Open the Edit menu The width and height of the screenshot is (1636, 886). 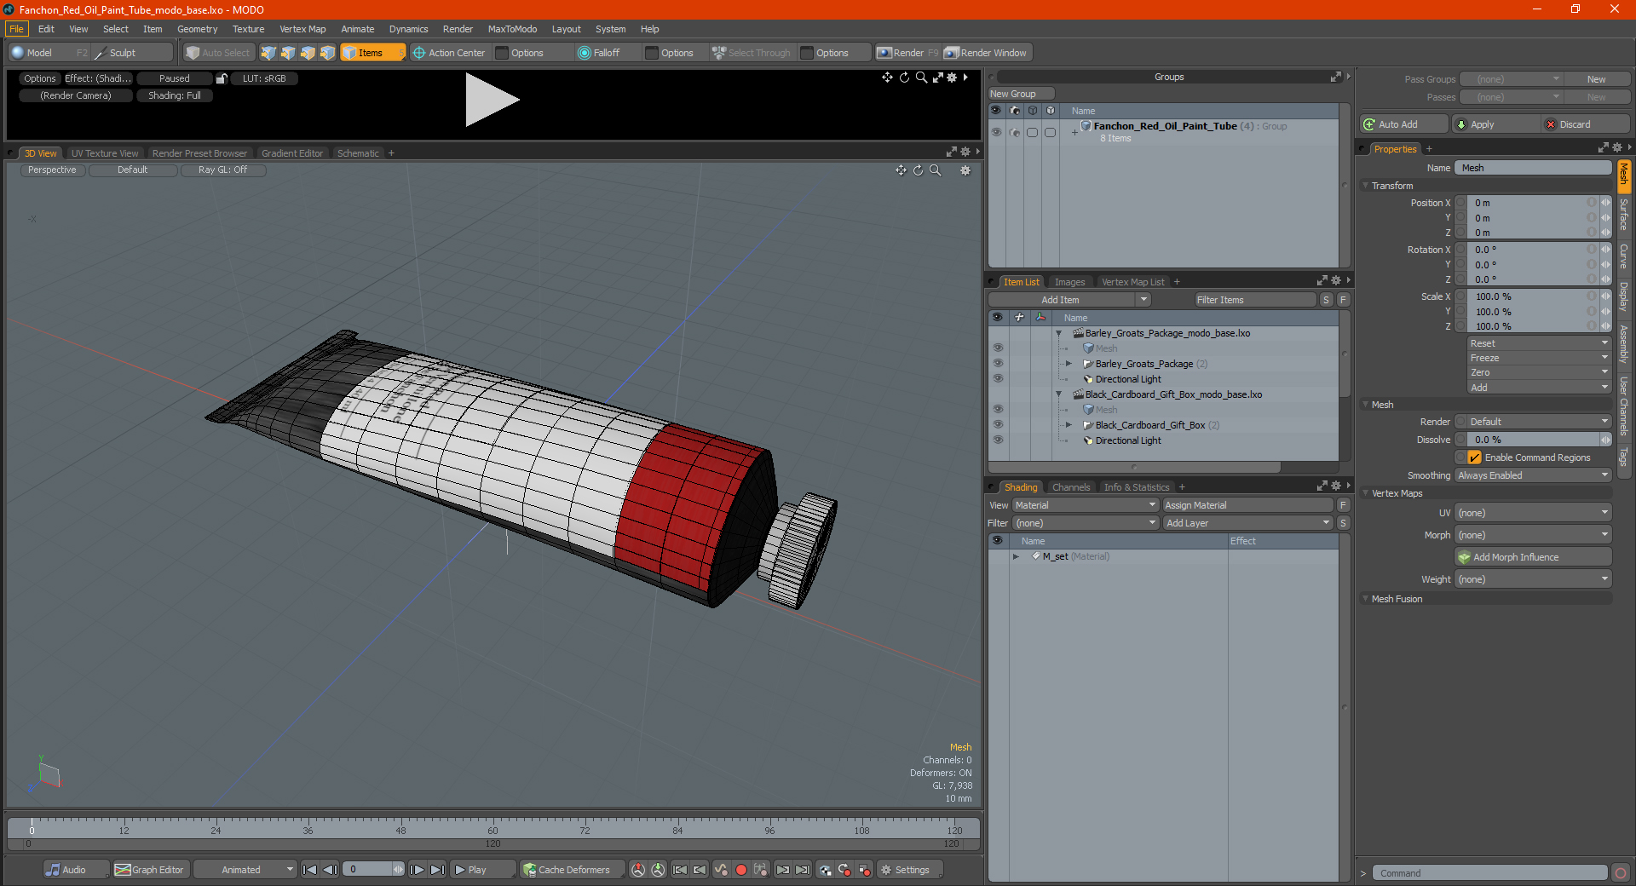[x=46, y=29]
